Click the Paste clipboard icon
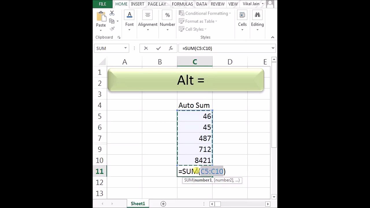This screenshot has width=370, height=208. click(101, 16)
